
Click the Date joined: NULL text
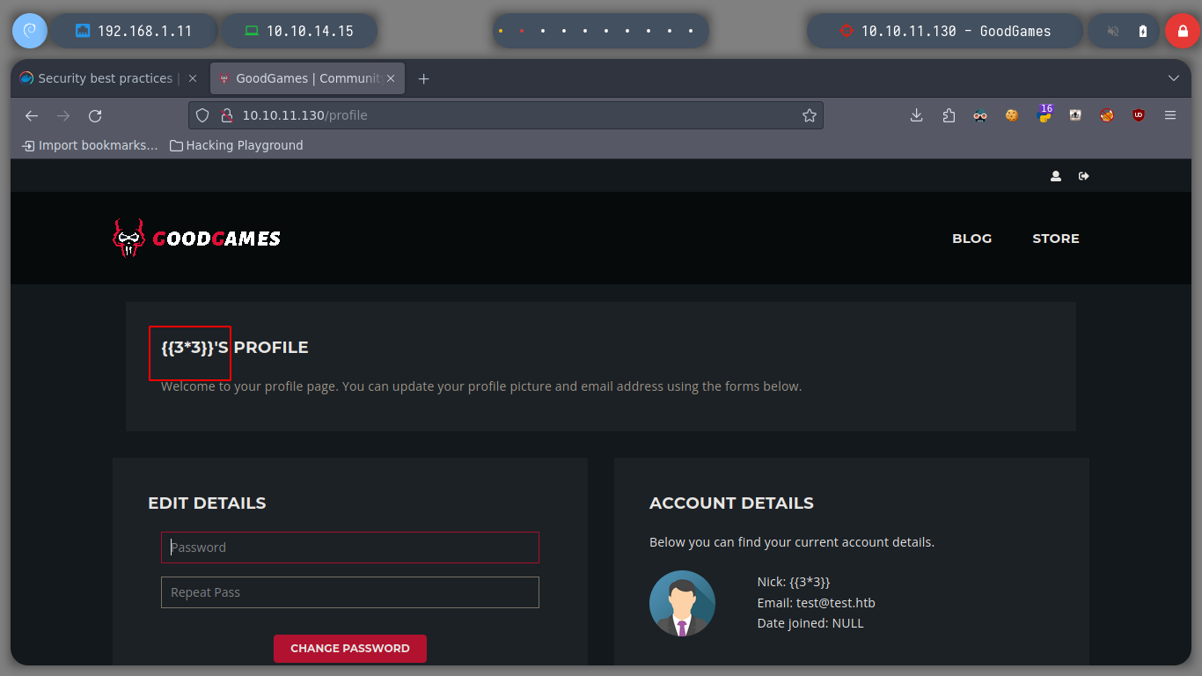click(x=810, y=623)
